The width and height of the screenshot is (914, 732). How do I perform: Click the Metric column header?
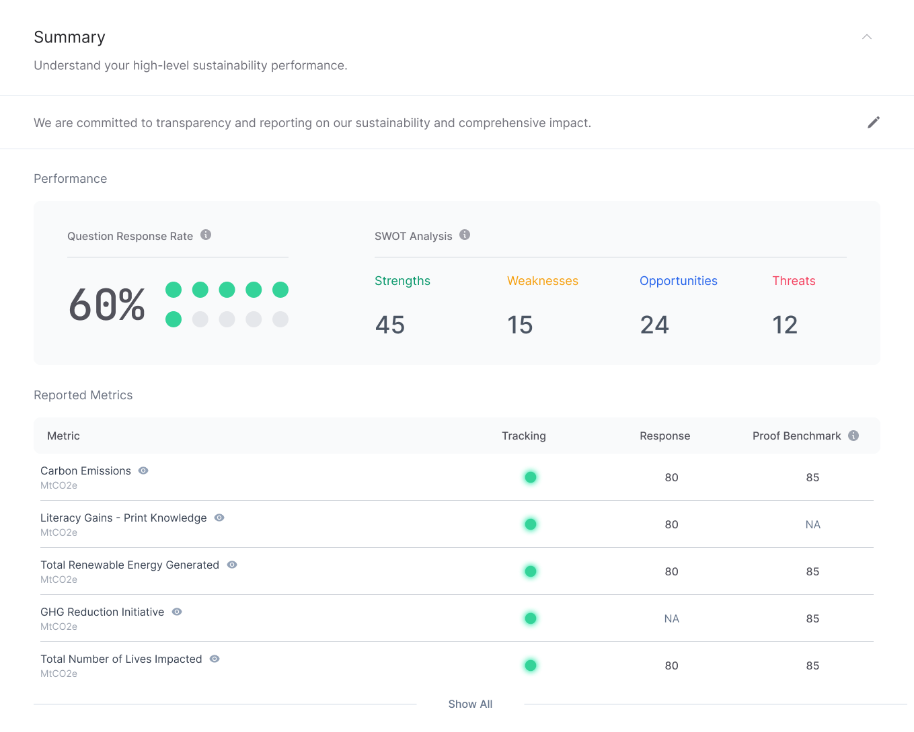tap(63, 436)
